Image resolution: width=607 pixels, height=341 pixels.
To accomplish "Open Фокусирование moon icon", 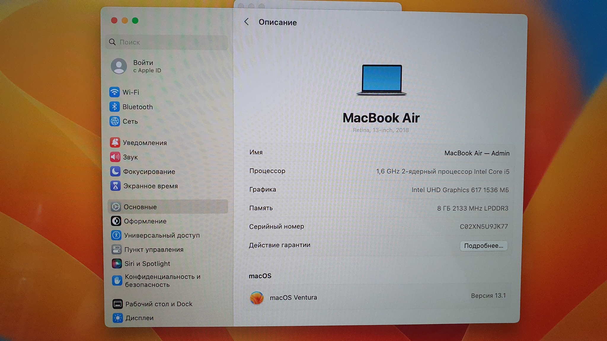I will 115,171.
